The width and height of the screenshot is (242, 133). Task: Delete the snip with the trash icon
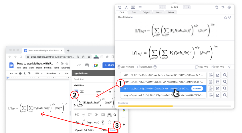(x=217, y=7)
